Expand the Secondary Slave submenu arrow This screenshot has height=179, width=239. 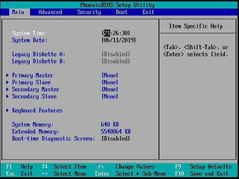8,97
